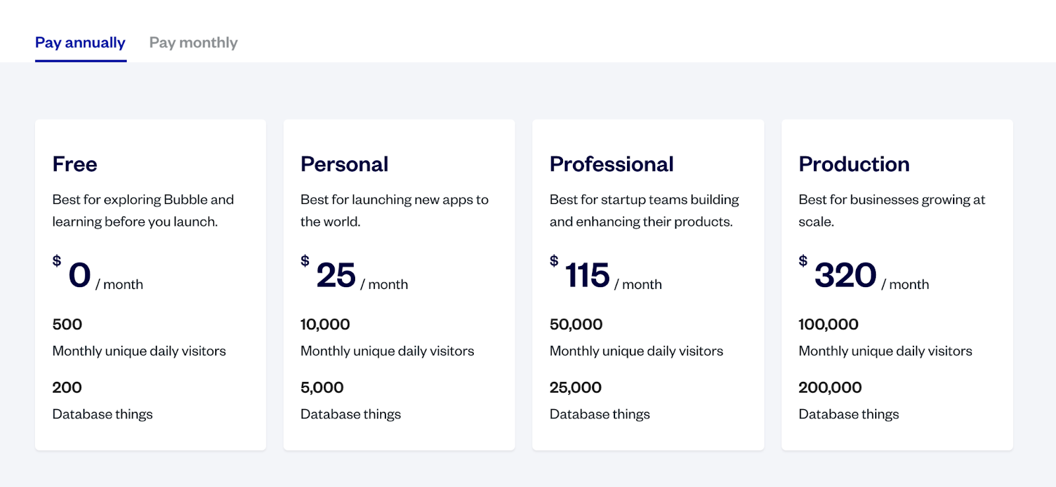Select the Professional plan heading

(611, 164)
